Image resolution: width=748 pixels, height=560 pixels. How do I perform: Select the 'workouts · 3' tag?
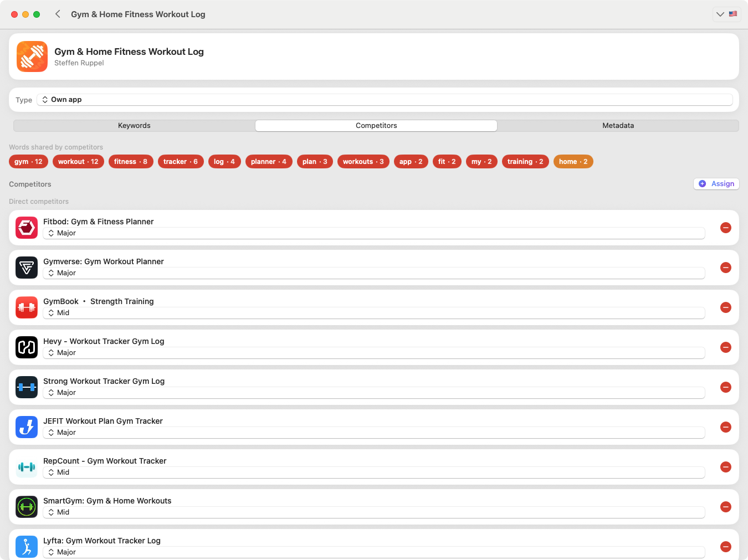(363, 162)
